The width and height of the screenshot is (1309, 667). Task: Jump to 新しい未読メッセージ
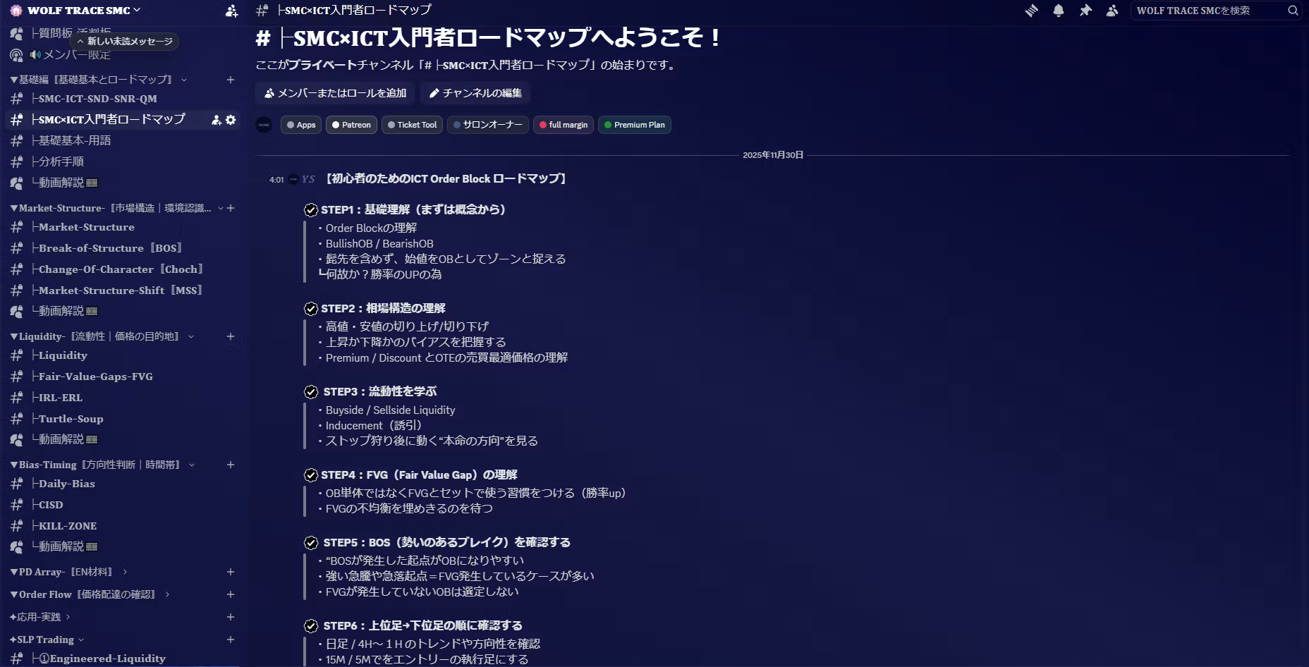[x=125, y=42]
